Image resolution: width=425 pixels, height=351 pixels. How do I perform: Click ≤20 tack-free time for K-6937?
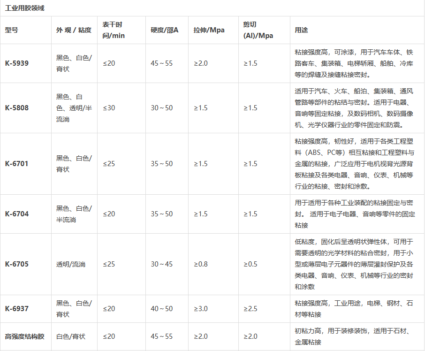click(109, 309)
